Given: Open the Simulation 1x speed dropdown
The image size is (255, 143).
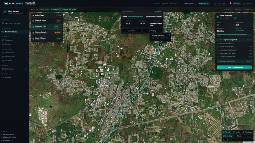Looking at the screenshot, I should 189,3.
